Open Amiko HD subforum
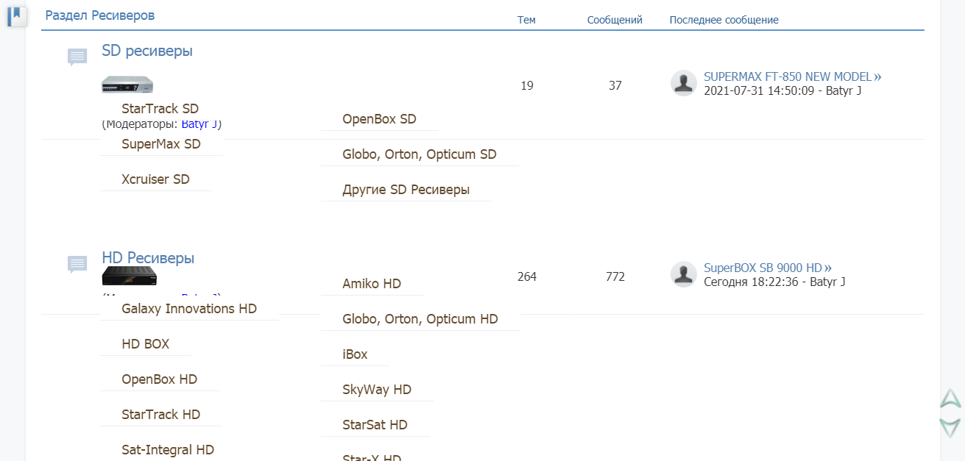Image resolution: width=965 pixels, height=461 pixels. pos(372,284)
